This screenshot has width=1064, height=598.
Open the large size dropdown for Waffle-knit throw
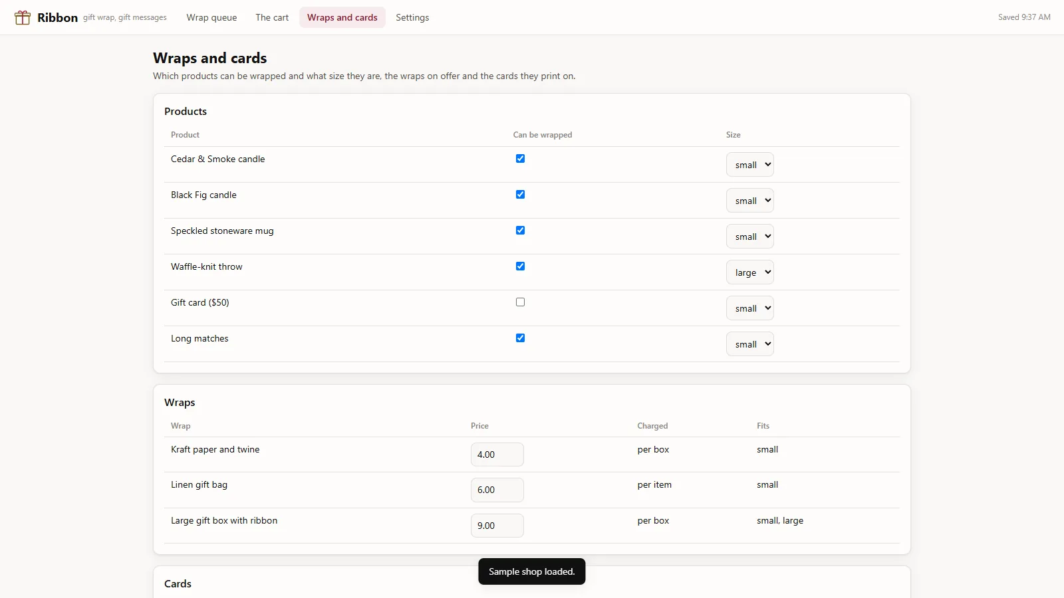749,272
